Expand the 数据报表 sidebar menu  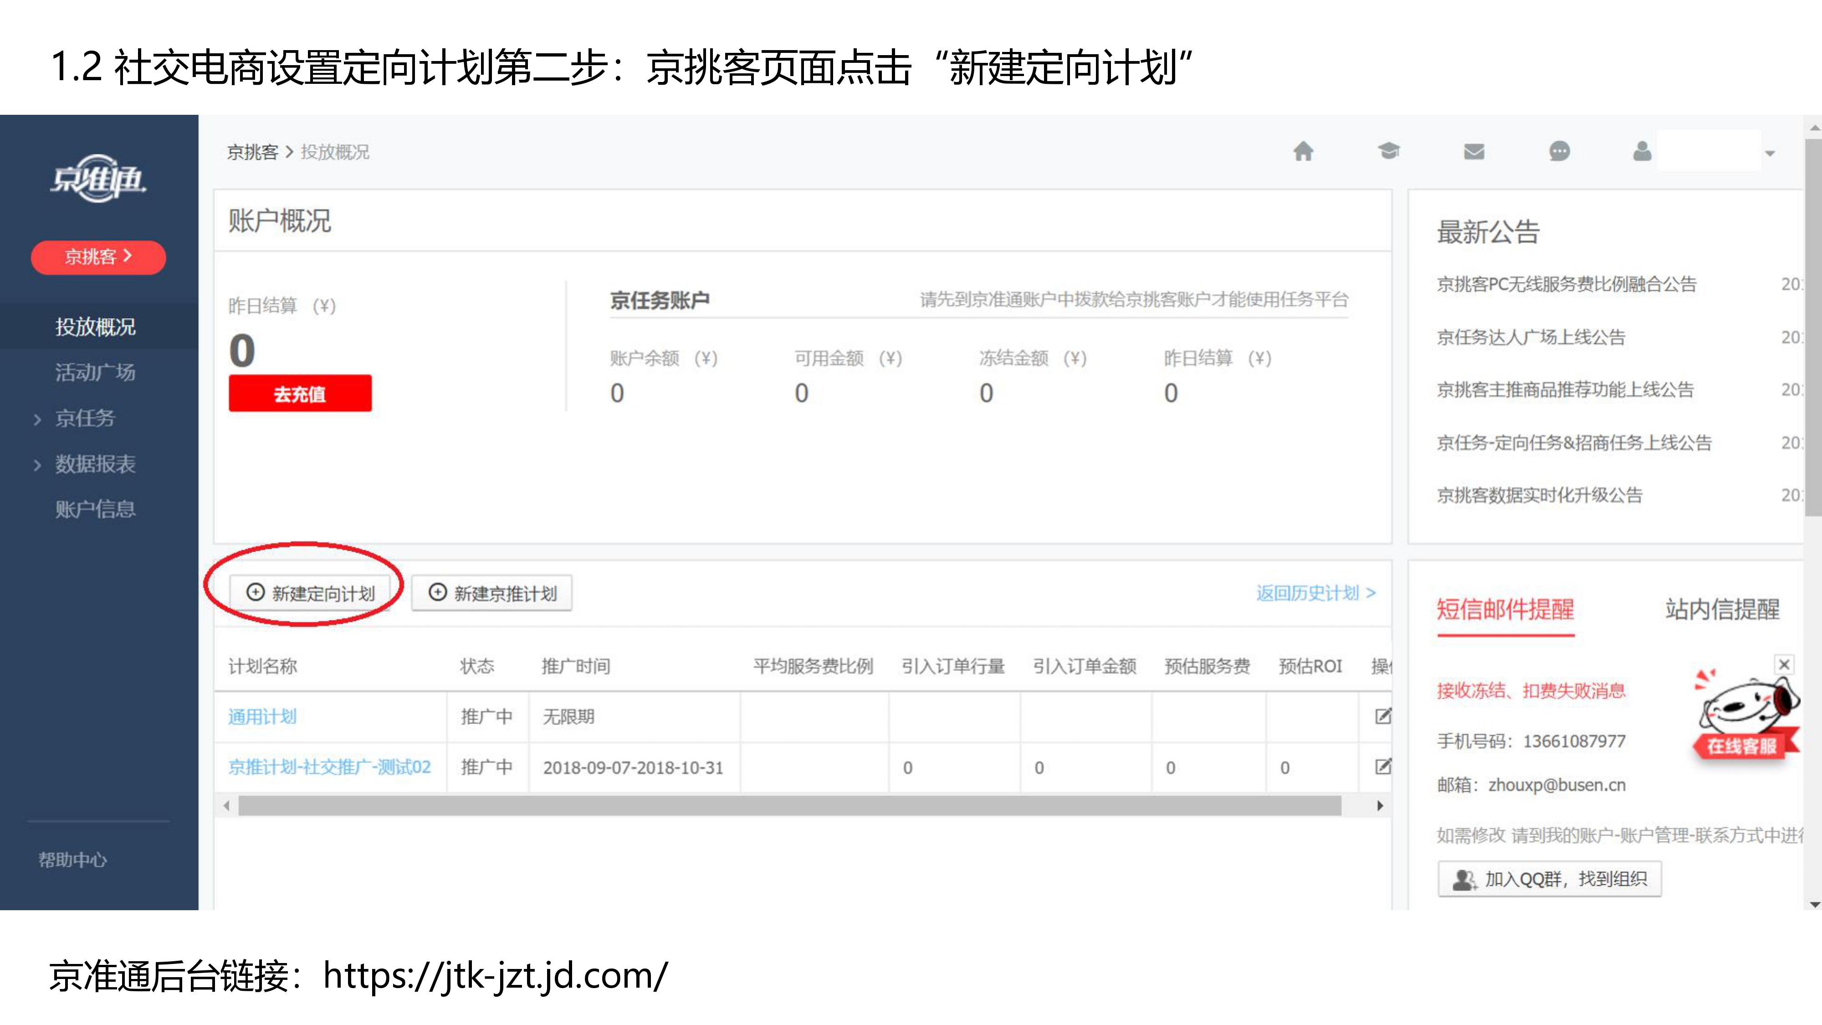95,464
